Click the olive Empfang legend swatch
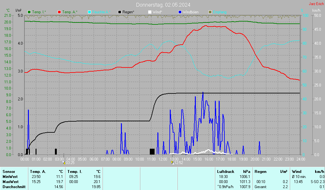This screenshot has width=325, height=190. (x=210, y=12)
